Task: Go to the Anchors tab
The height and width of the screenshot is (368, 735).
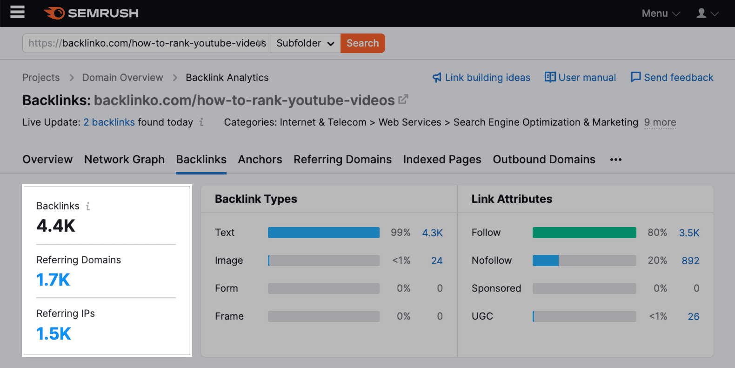Action: (260, 160)
